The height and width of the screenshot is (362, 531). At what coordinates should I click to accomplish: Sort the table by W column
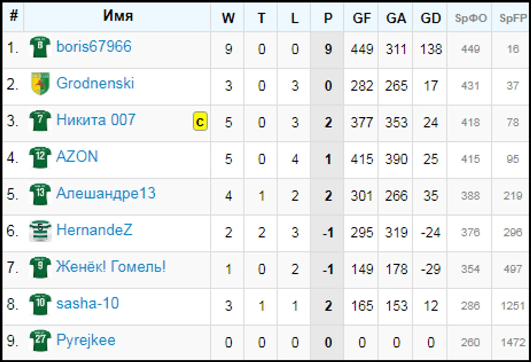click(228, 18)
